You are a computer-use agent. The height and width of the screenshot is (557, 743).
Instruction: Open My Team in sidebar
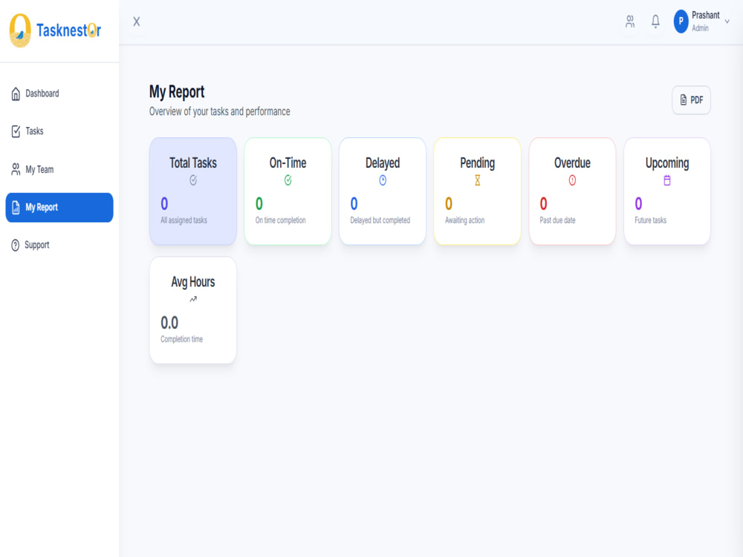click(x=59, y=169)
